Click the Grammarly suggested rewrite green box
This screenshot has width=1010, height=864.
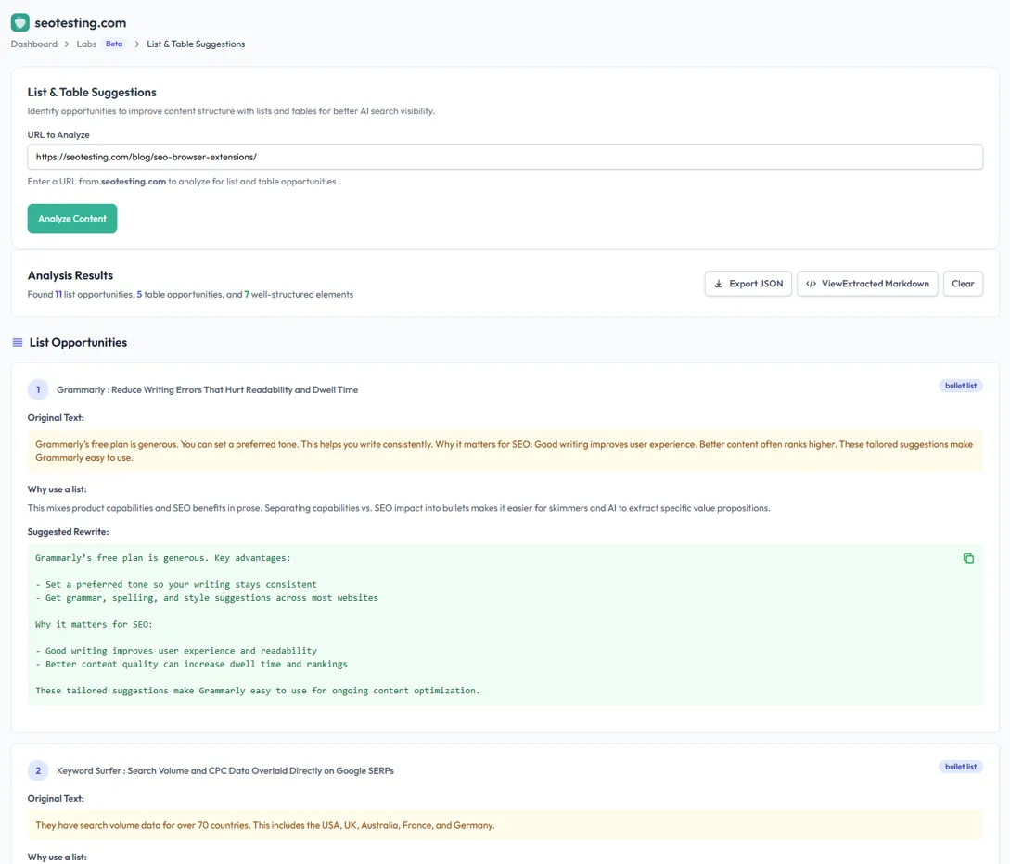tap(505, 625)
